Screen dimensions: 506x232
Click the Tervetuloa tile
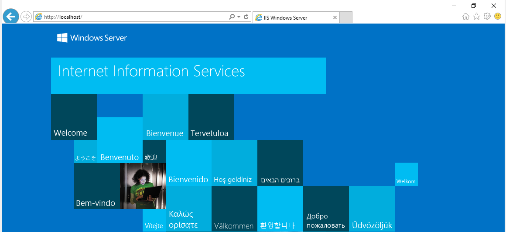click(x=211, y=117)
